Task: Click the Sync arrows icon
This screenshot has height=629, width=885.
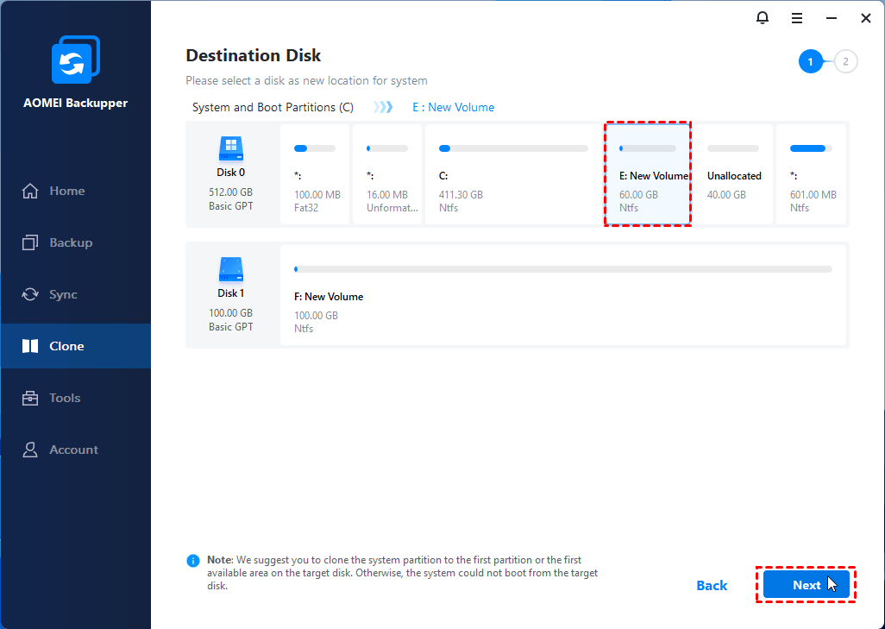Action: tap(30, 294)
